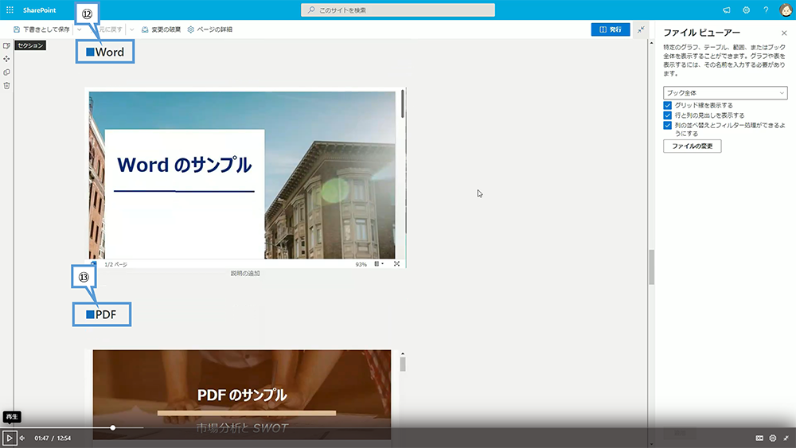
Task: Click the blue 発行 publish button
Action: tap(611, 29)
